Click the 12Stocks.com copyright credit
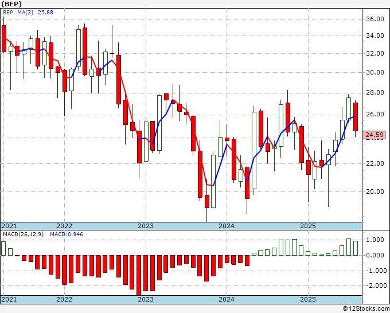Viewport: 390px width, 313px height. tap(366, 309)
